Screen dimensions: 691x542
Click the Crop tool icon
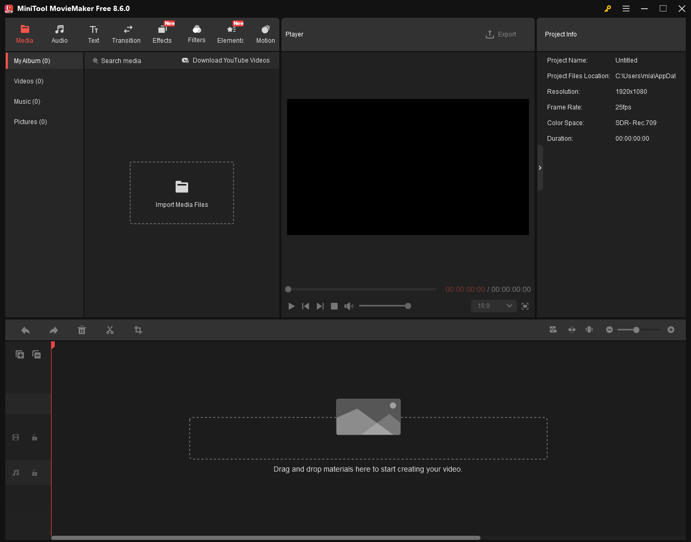tap(138, 330)
